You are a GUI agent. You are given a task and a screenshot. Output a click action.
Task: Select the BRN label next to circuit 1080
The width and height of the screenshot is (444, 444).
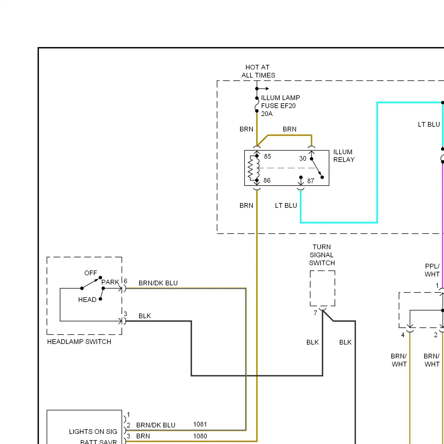click(x=143, y=436)
